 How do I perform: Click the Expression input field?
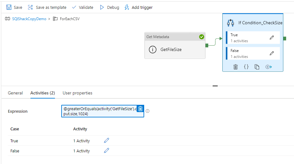(99, 111)
